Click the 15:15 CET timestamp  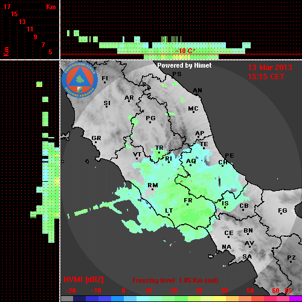click(x=266, y=77)
